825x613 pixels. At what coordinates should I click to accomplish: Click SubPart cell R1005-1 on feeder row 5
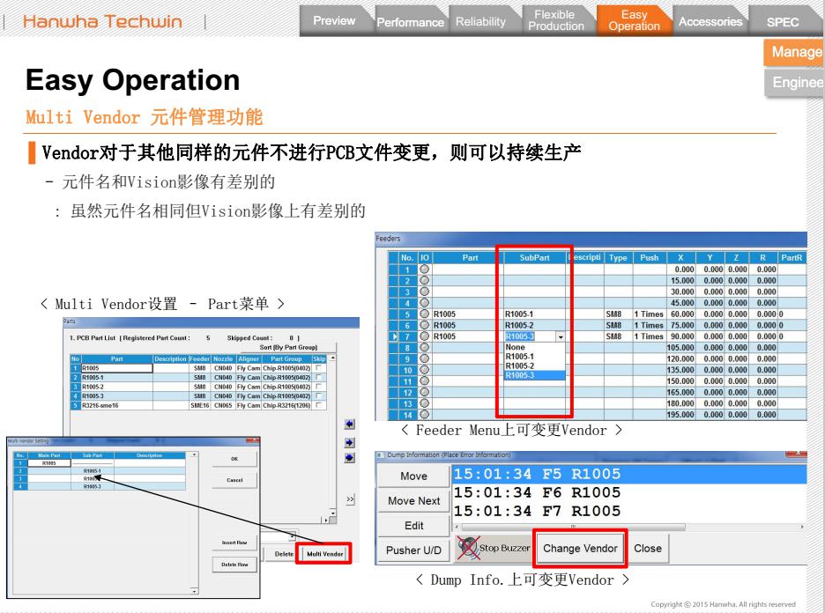[x=534, y=314]
